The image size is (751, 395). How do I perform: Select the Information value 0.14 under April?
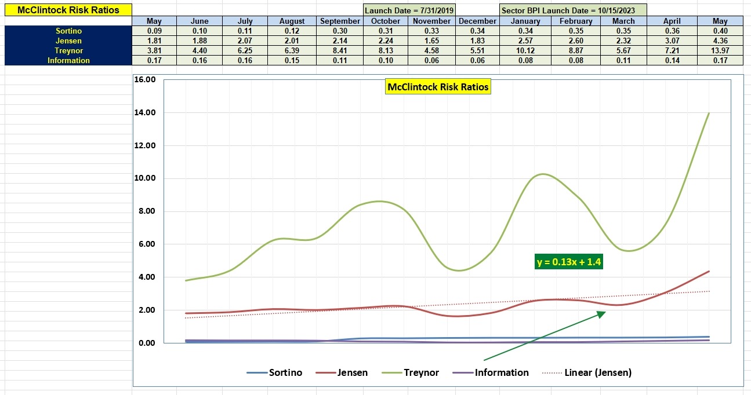672,60
